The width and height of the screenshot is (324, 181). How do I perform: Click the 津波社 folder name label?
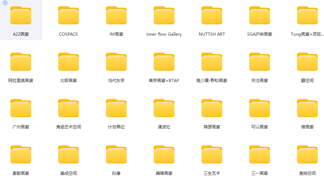click(x=164, y=127)
